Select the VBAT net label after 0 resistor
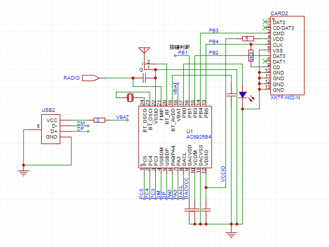The image size is (329, 247). [122, 117]
